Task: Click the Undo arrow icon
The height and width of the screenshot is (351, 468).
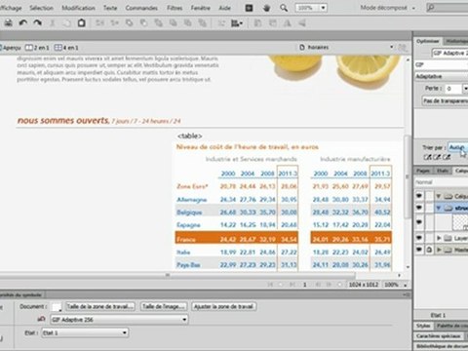Action: (23, 22)
